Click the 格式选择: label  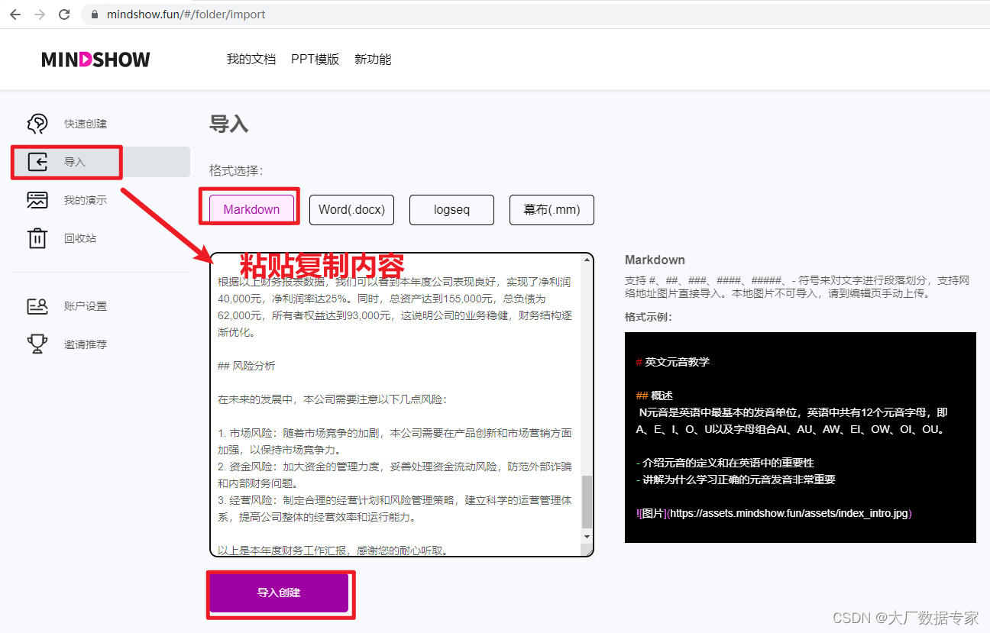(x=236, y=170)
